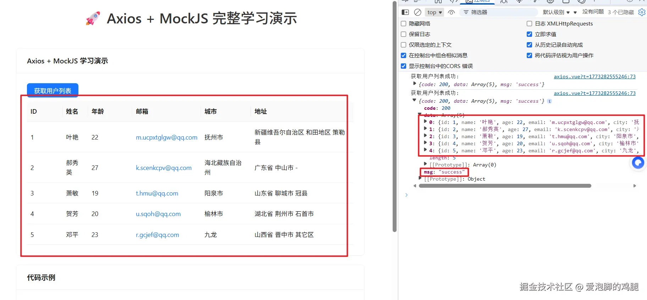The height and width of the screenshot is (300, 647).
Task: Open axios.vue source link of second log
Action: coord(595,93)
